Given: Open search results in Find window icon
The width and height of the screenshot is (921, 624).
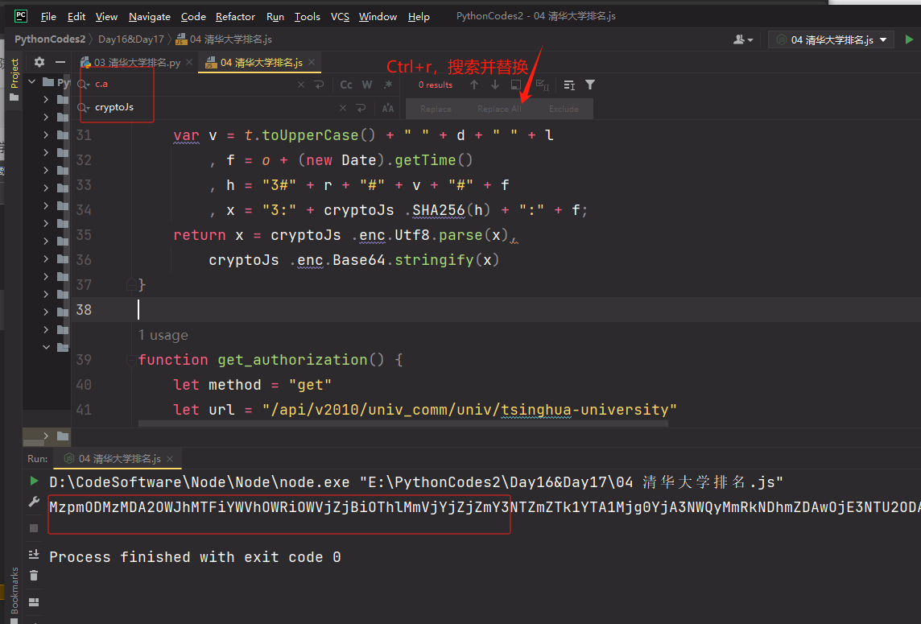Looking at the screenshot, I should click(x=569, y=85).
